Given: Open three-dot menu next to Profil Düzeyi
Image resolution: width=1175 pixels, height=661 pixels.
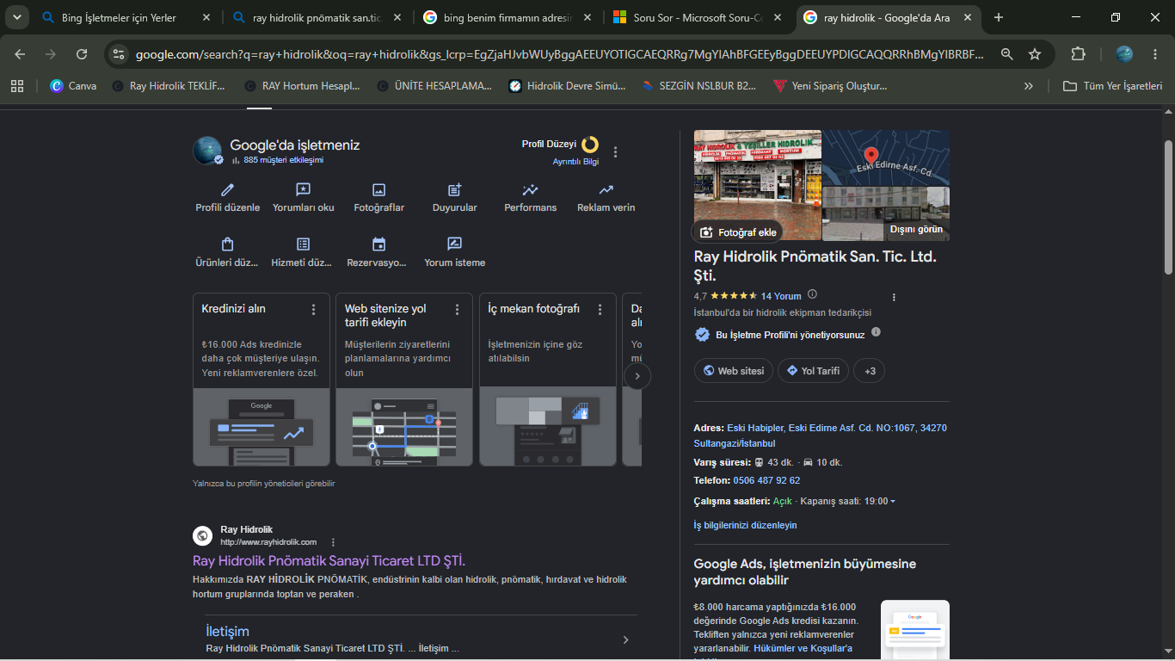Looking at the screenshot, I should [x=615, y=152].
